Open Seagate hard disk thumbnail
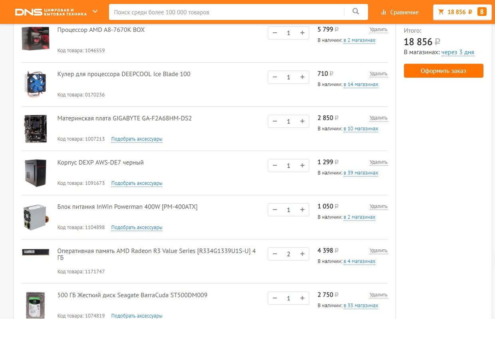The image size is (495, 357). 36,305
